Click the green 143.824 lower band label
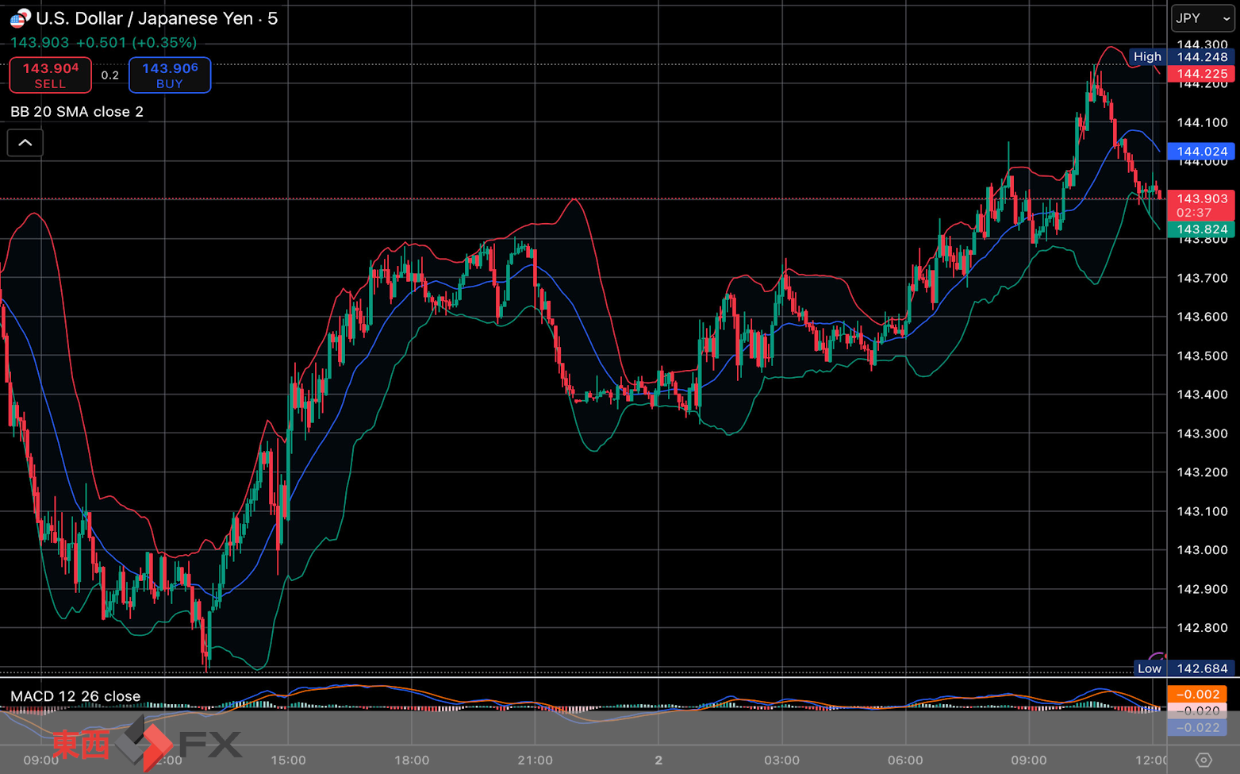Screen dimensions: 1240x774 pos(1201,229)
